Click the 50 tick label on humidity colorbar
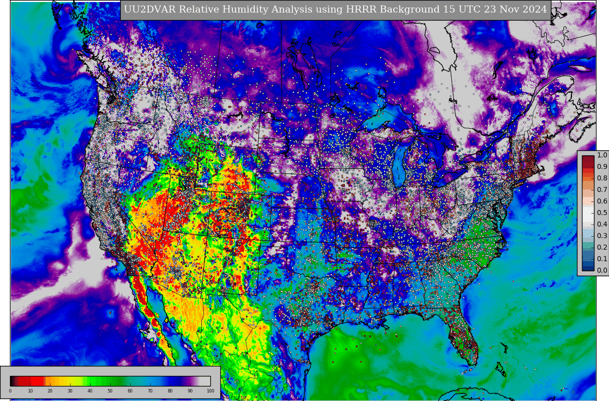609x401 pixels. pos(110,391)
